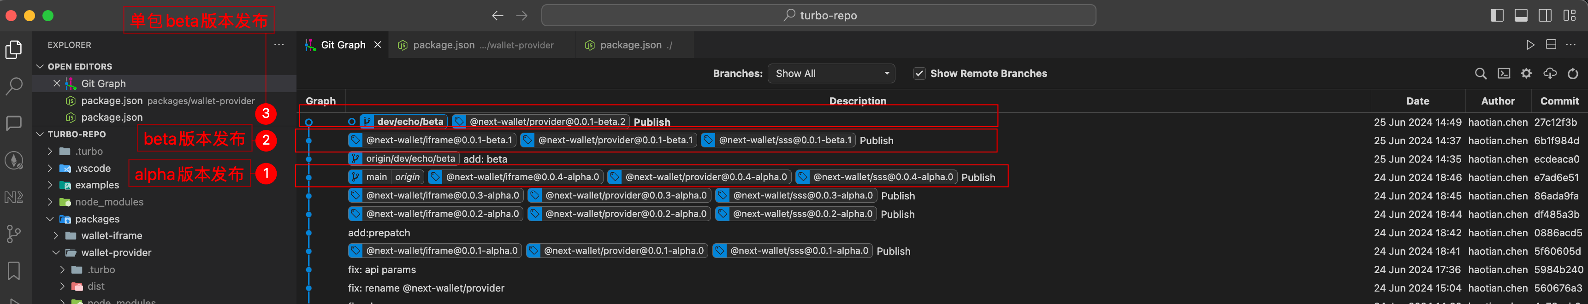The height and width of the screenshot is (304, 1588).
Task: Open the Git Graph terminal icon
Action: point(1504,74)
